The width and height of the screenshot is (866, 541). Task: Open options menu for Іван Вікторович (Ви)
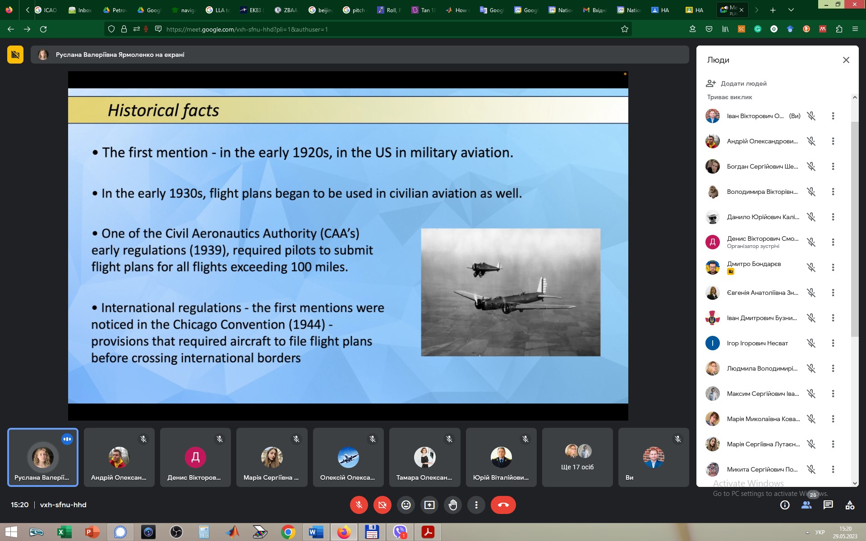pyautogui.click(x=833, y=116)
